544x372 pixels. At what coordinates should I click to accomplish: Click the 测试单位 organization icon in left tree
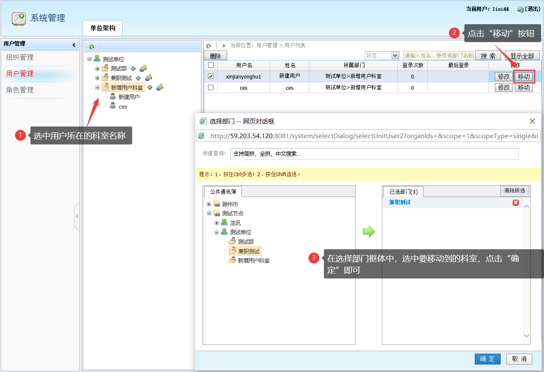pyautogui.click(x=97, y=59)
